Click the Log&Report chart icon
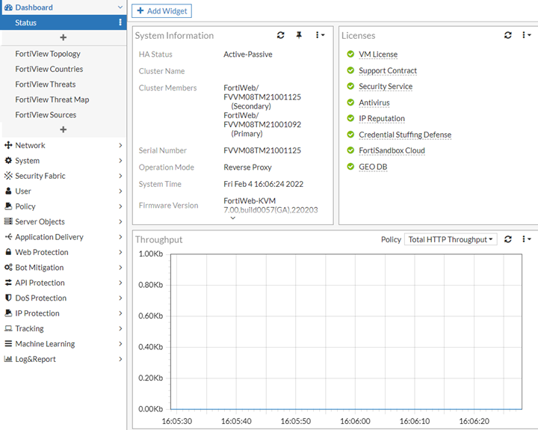This screenshot has height=430, width=538. pos(8,359)
